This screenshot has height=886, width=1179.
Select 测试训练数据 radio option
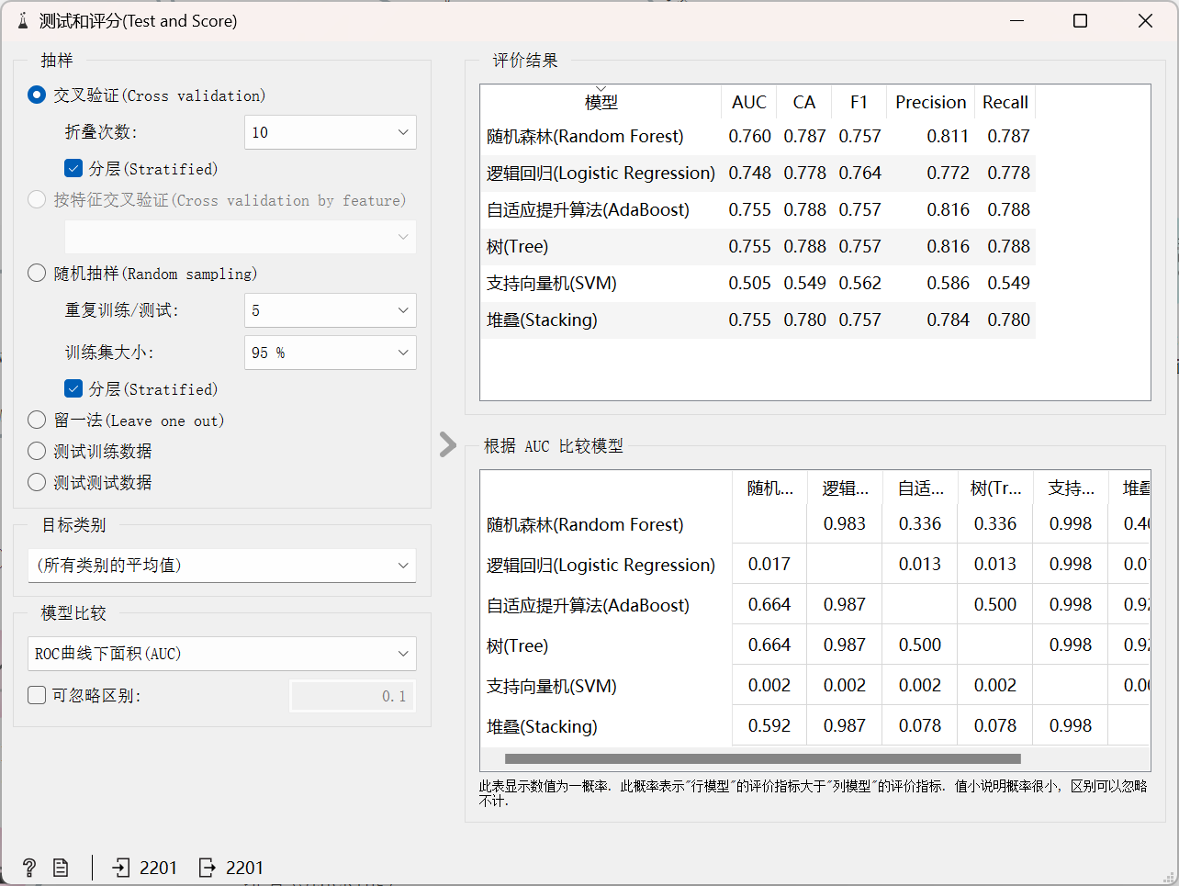(x=37, y=451)
